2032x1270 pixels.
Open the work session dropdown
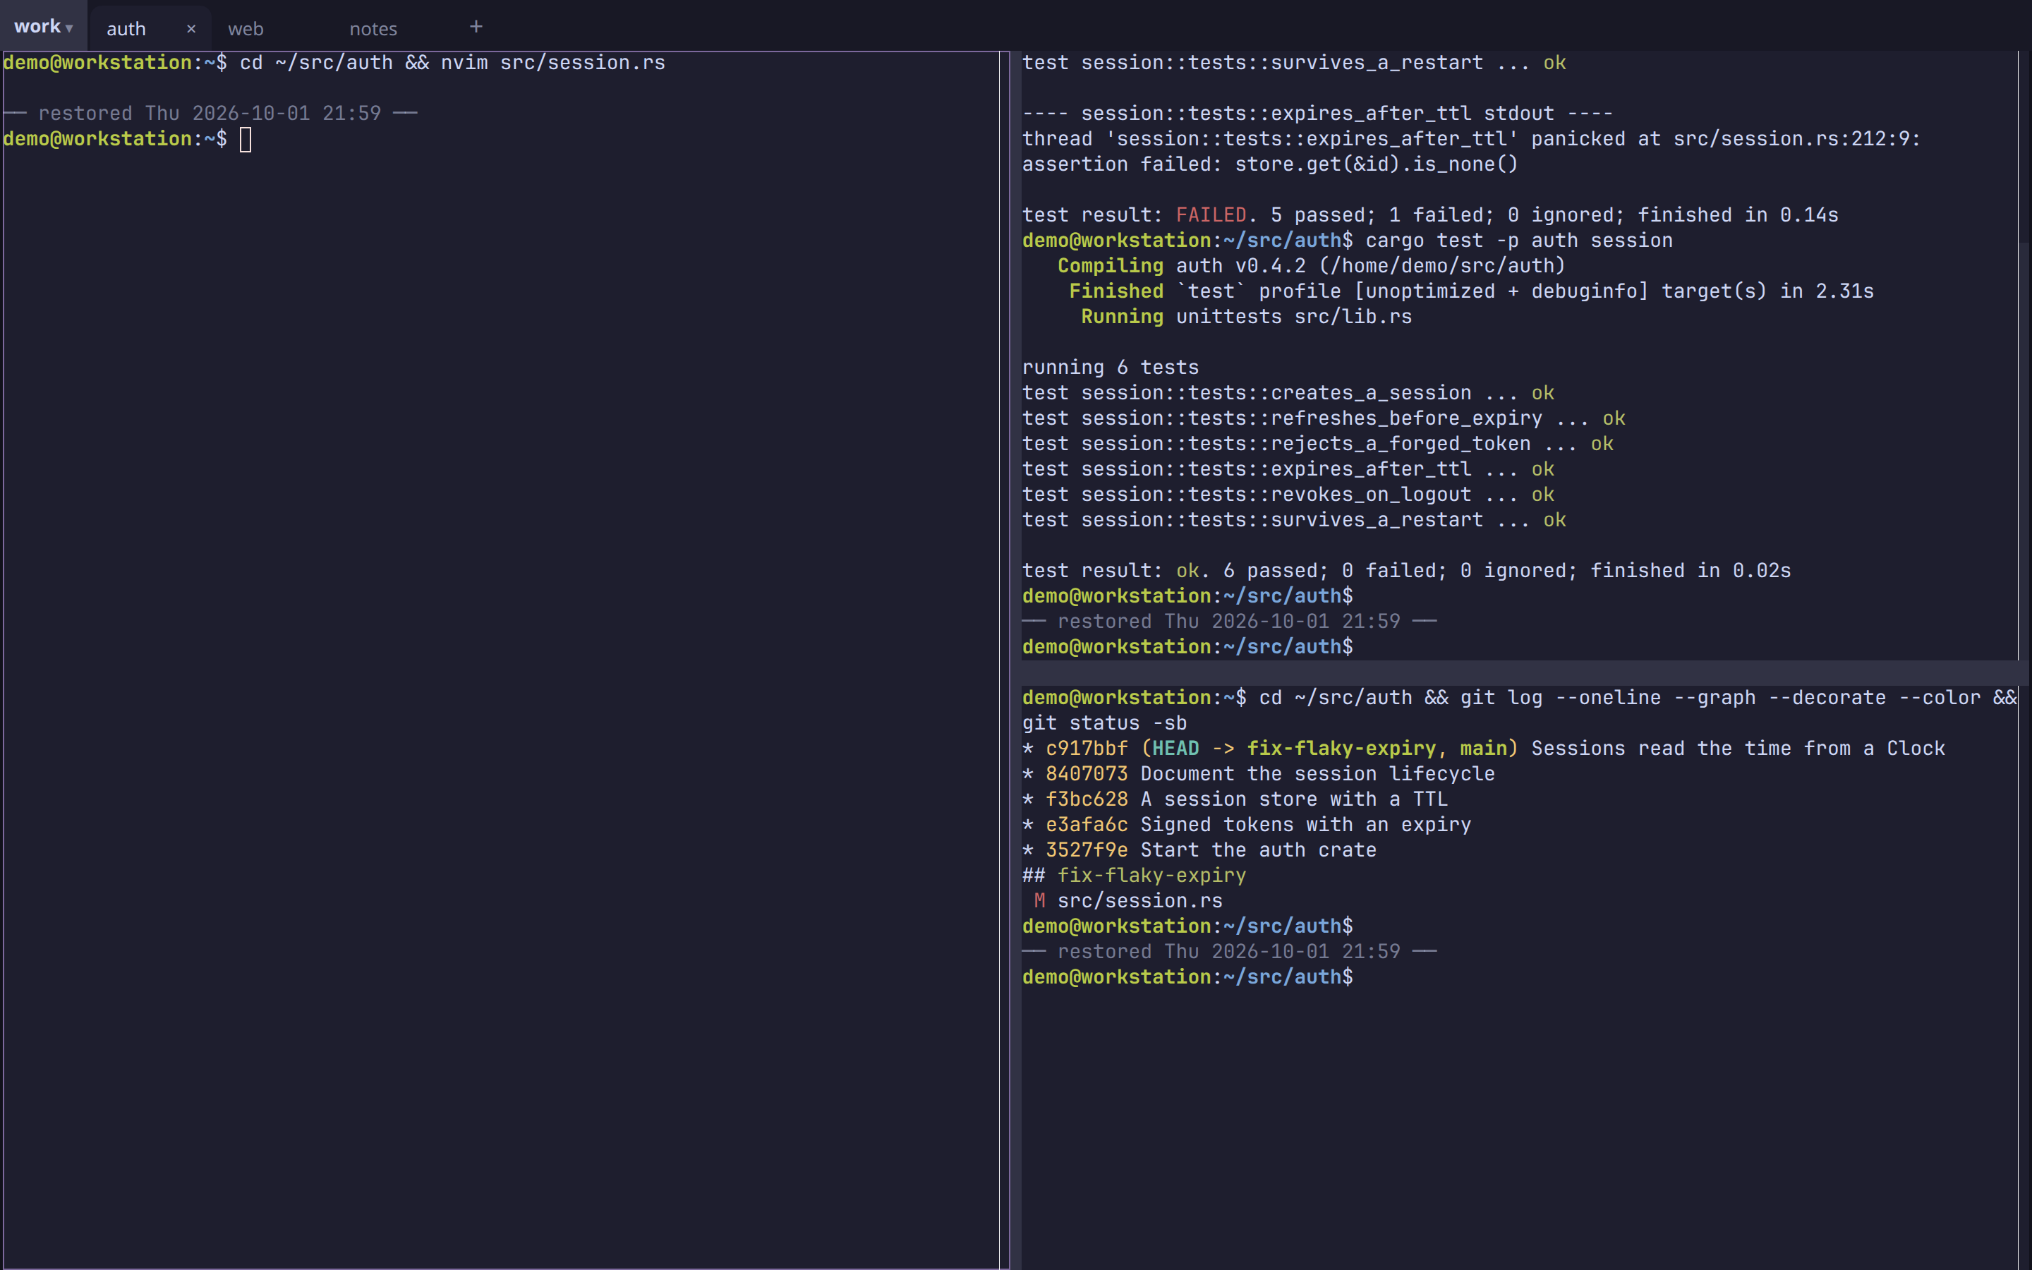(x=44, y=27)
